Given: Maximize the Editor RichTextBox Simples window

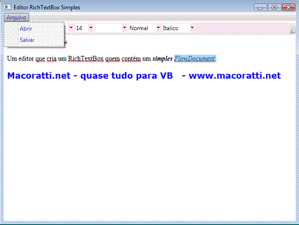Looking at the screenshot, I should [274, 8].
